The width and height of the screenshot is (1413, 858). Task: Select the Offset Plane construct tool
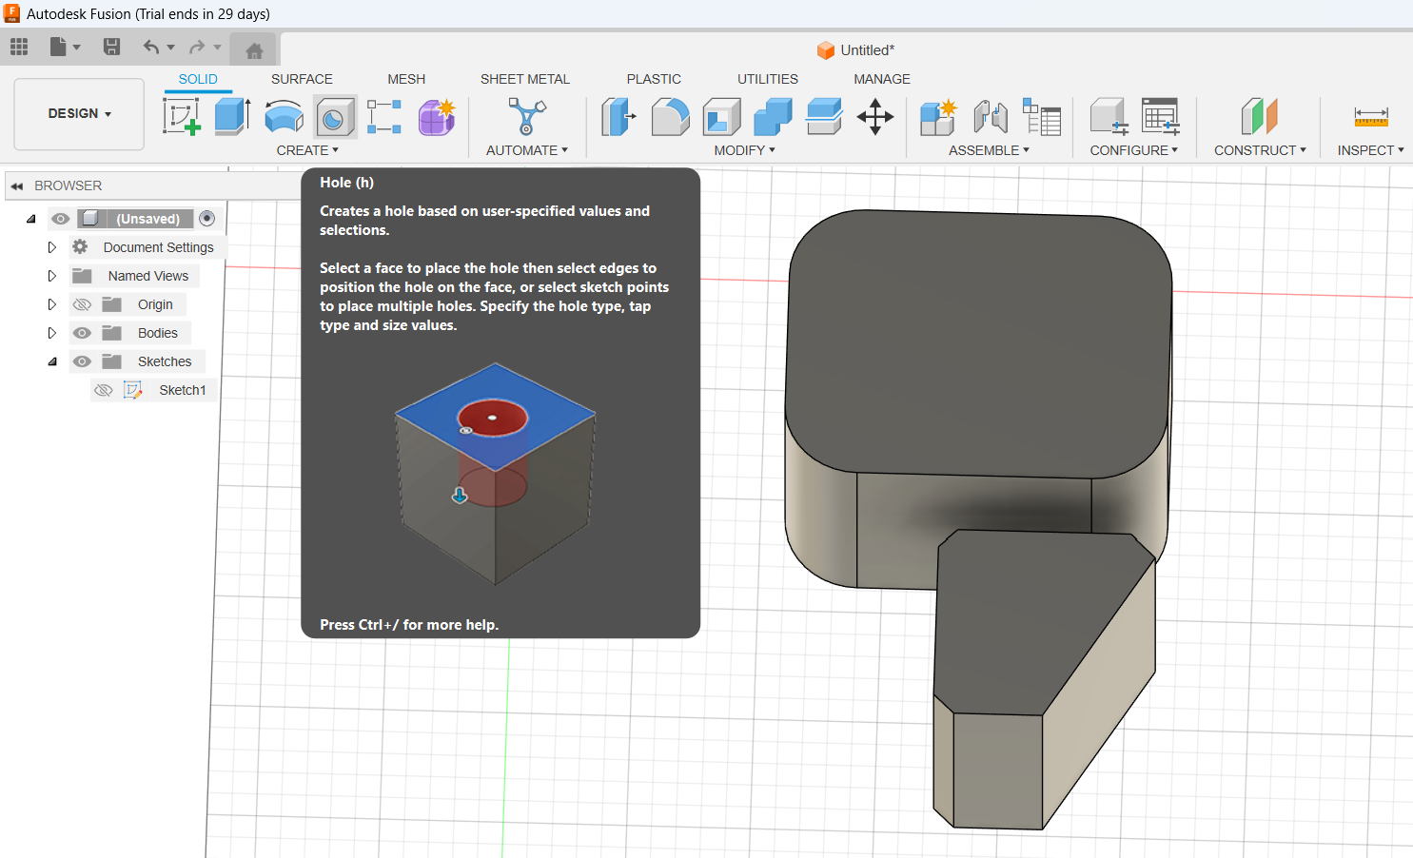[x=1260, y=117]
